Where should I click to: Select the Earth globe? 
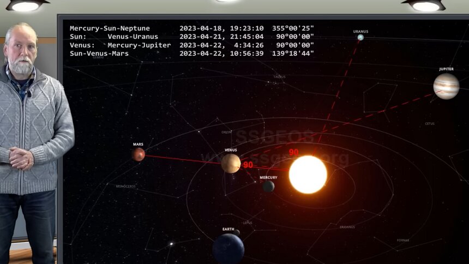228,249
